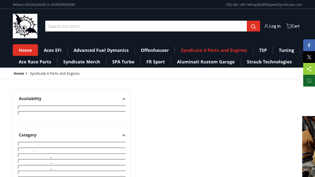Collapse the Availability filter section
The image size is (315, 177).
tap(124, 99)
